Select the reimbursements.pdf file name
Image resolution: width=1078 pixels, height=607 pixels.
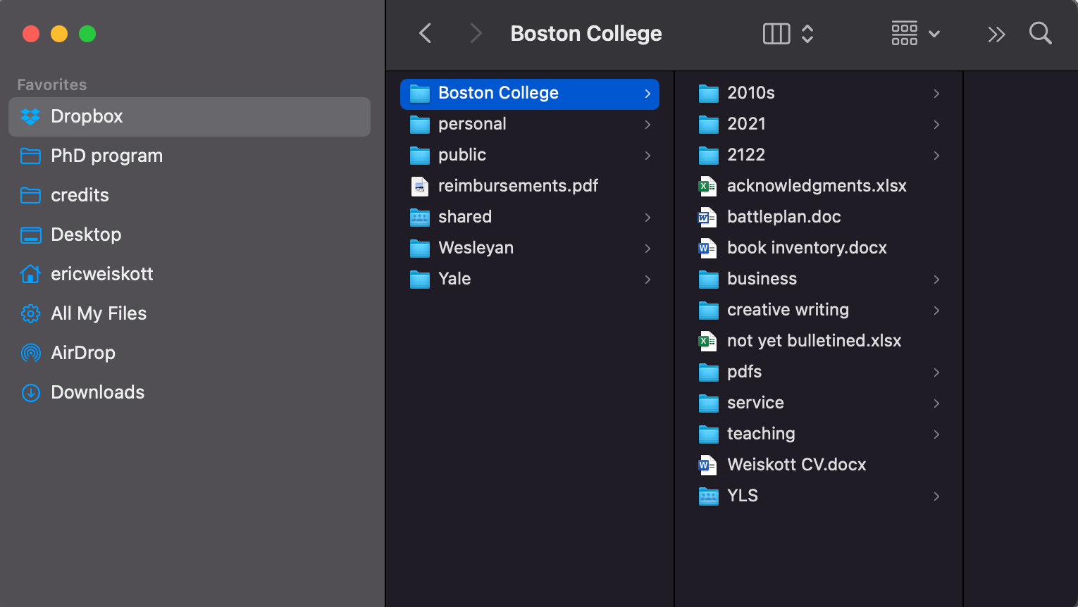pyautogui.click(x=518, y=186)
